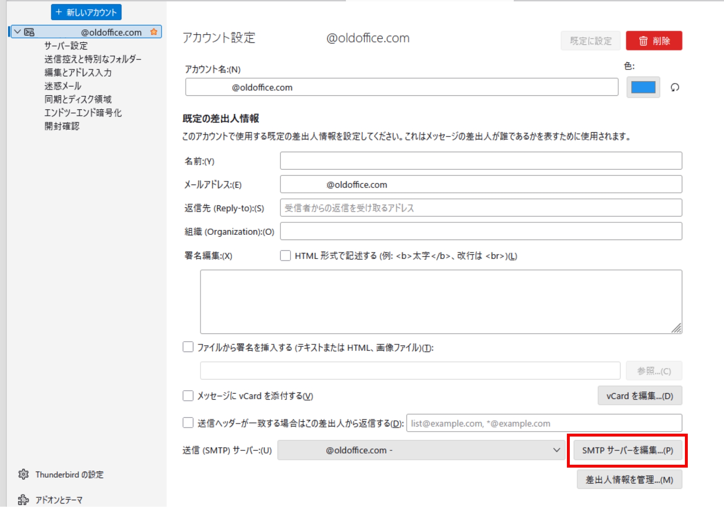Open the blue account color swatch
The height and width of the screenshot is (507, 724).
click(x=643, y=87)
